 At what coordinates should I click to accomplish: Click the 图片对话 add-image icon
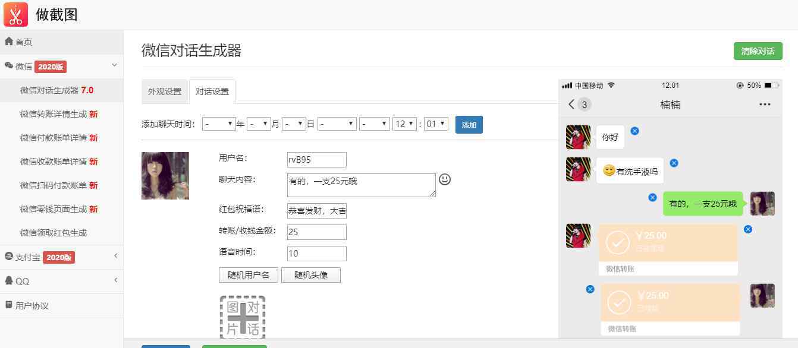(x=243, y=318)
